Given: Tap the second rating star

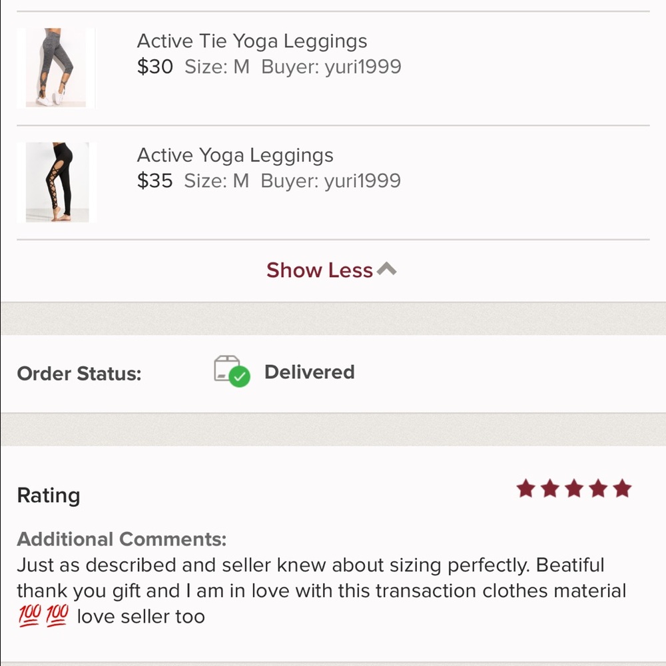Looking at the screenshot, I should tap(550, 489).
